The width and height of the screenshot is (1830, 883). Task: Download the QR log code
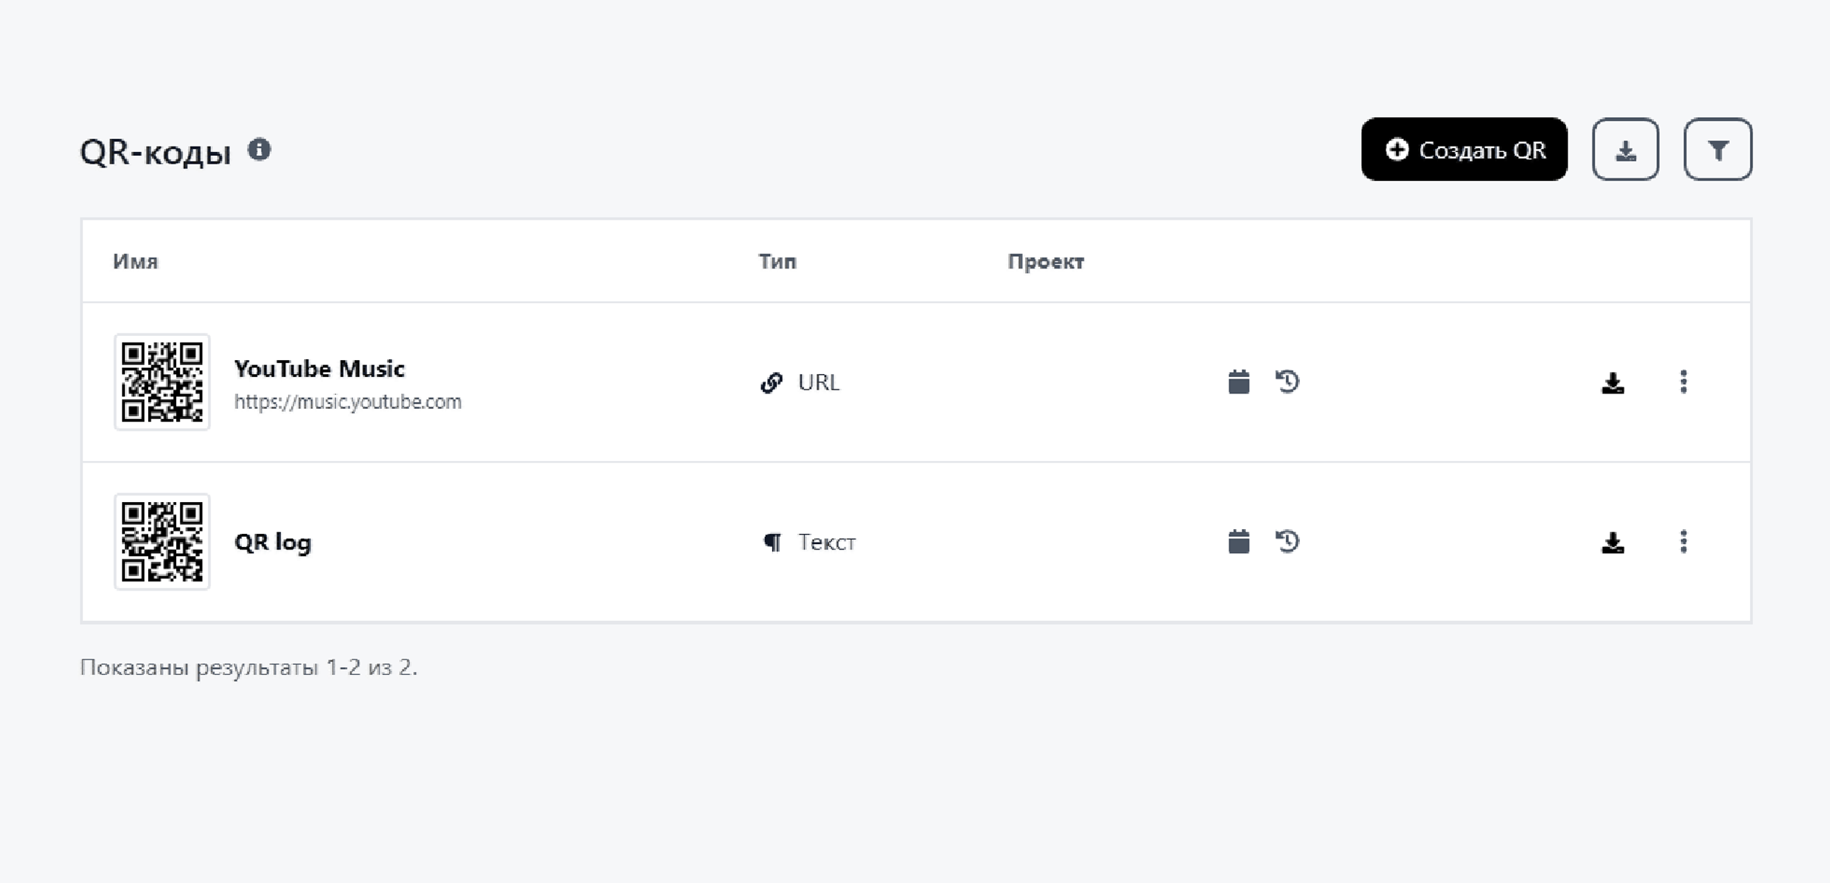pyautogui.click(x=1613, y=542)
